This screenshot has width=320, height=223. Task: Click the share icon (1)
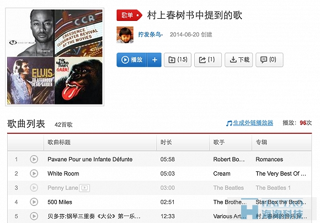[x=208, y=60]
